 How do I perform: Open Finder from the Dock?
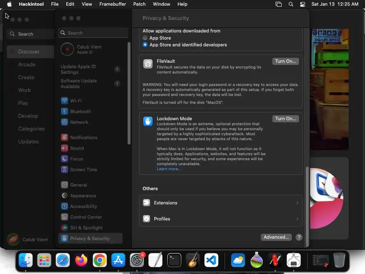coord(26,260)
